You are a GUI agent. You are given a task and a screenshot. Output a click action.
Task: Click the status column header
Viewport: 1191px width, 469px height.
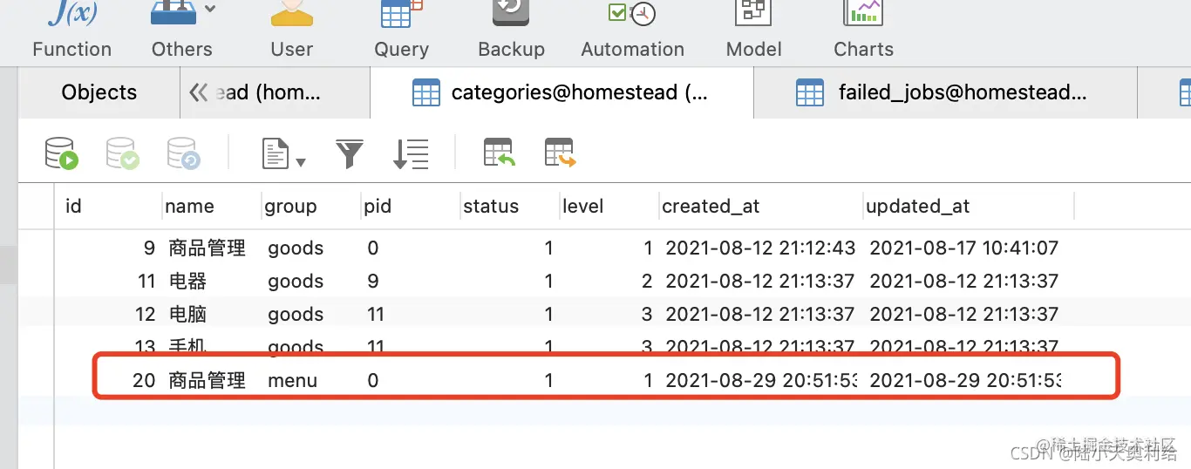[x=510, y=207]
